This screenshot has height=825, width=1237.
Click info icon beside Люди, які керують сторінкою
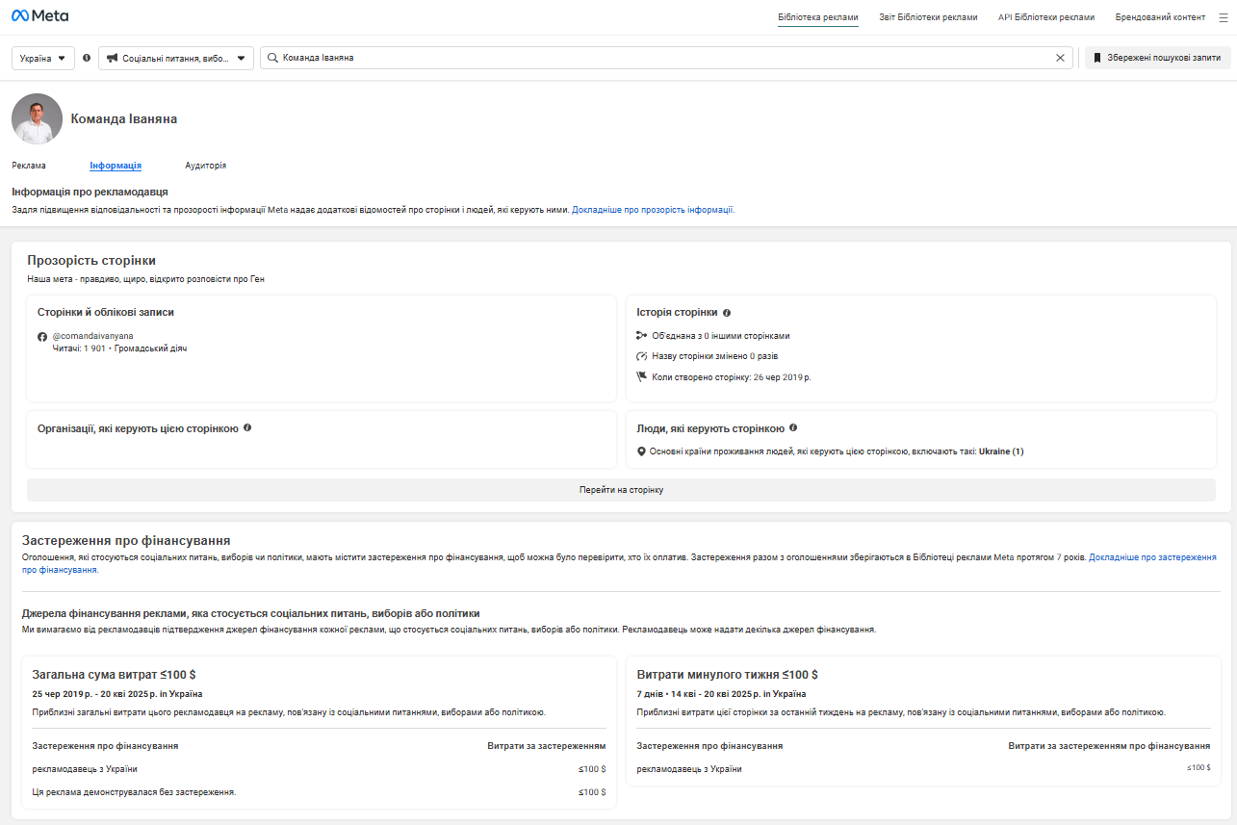point(793,427)
